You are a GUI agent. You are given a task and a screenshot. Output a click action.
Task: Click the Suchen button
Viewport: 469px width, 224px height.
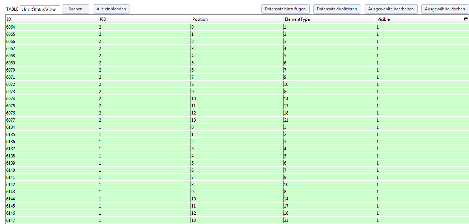pos(75,9)
